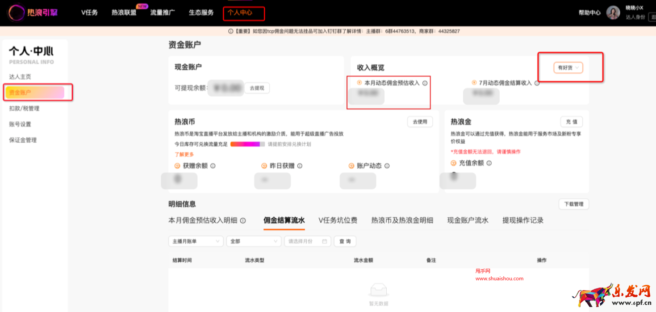
Task: Click info icon next to 获赠余额
Action: [x=213, y=165]
